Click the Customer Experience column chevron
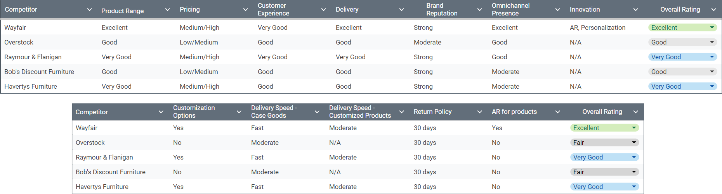722x194 pixels. (323, 9)
